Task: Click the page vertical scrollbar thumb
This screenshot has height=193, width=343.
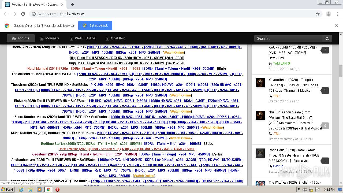Action: pyautogui.click(x=341, y=71)
